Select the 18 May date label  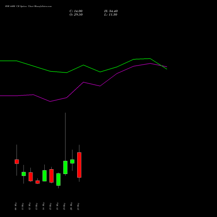57,206
